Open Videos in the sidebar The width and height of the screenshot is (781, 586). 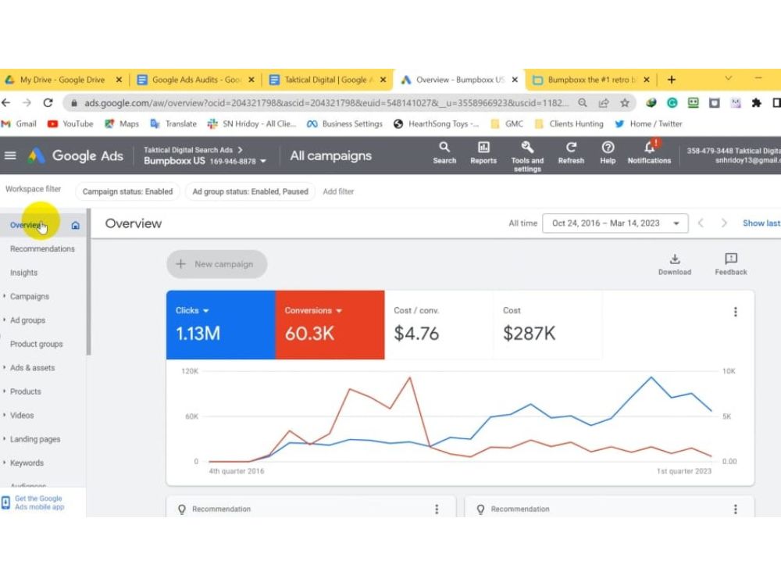[22, 415]
